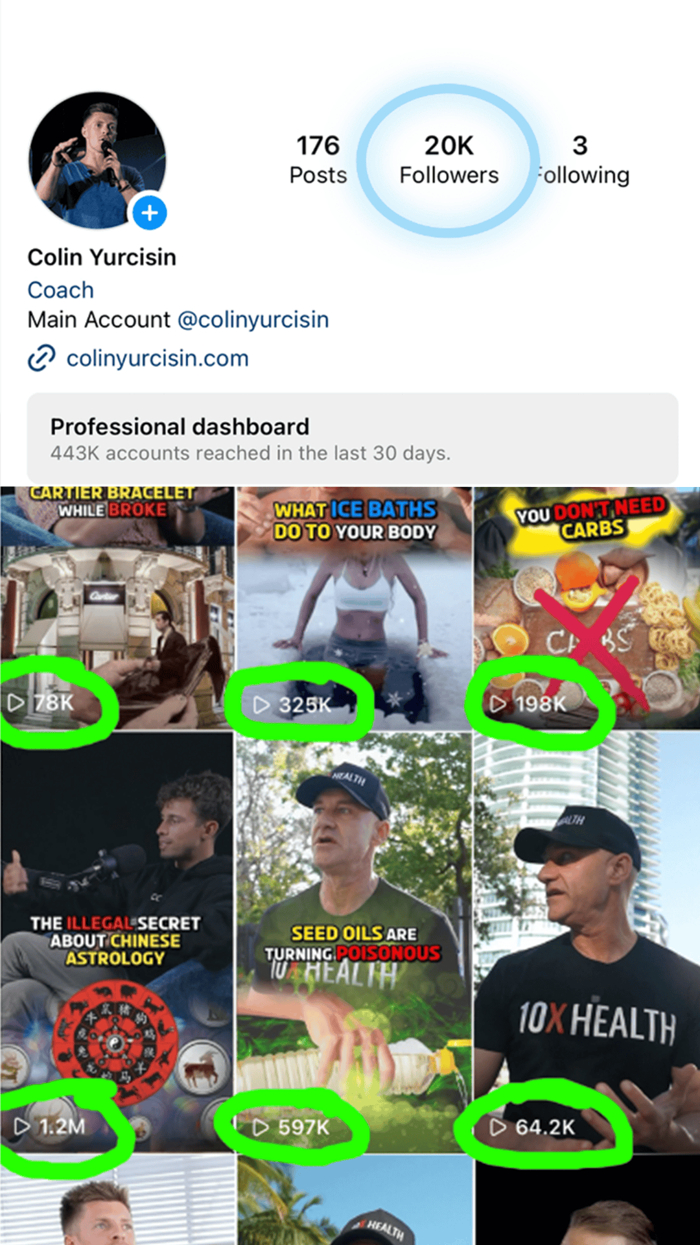Tap play icon on 198K views reel
The width and height of the screenshot is (700, 1245).
coord(498,704)
